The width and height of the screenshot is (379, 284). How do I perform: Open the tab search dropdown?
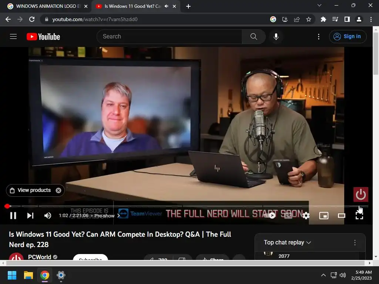[x=319, y=5]
